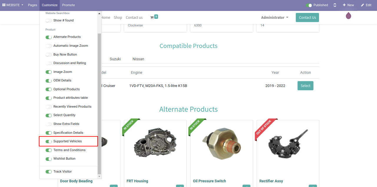Enable Show # found option

[x=49, y=21]
